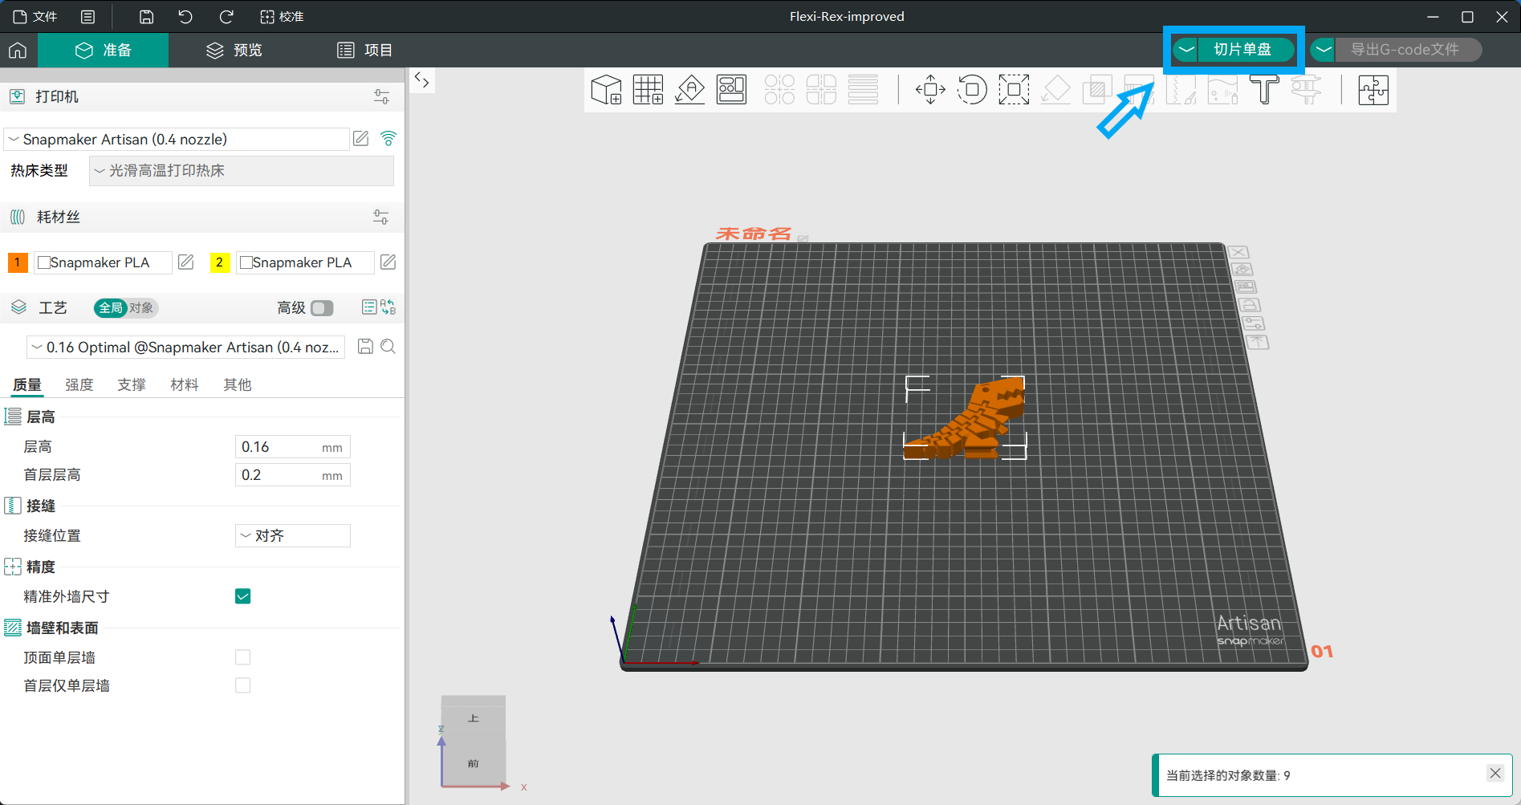Click the Arrange all objects icon
Viewport: 1521px width, 805px height.
tap(731, 90)
